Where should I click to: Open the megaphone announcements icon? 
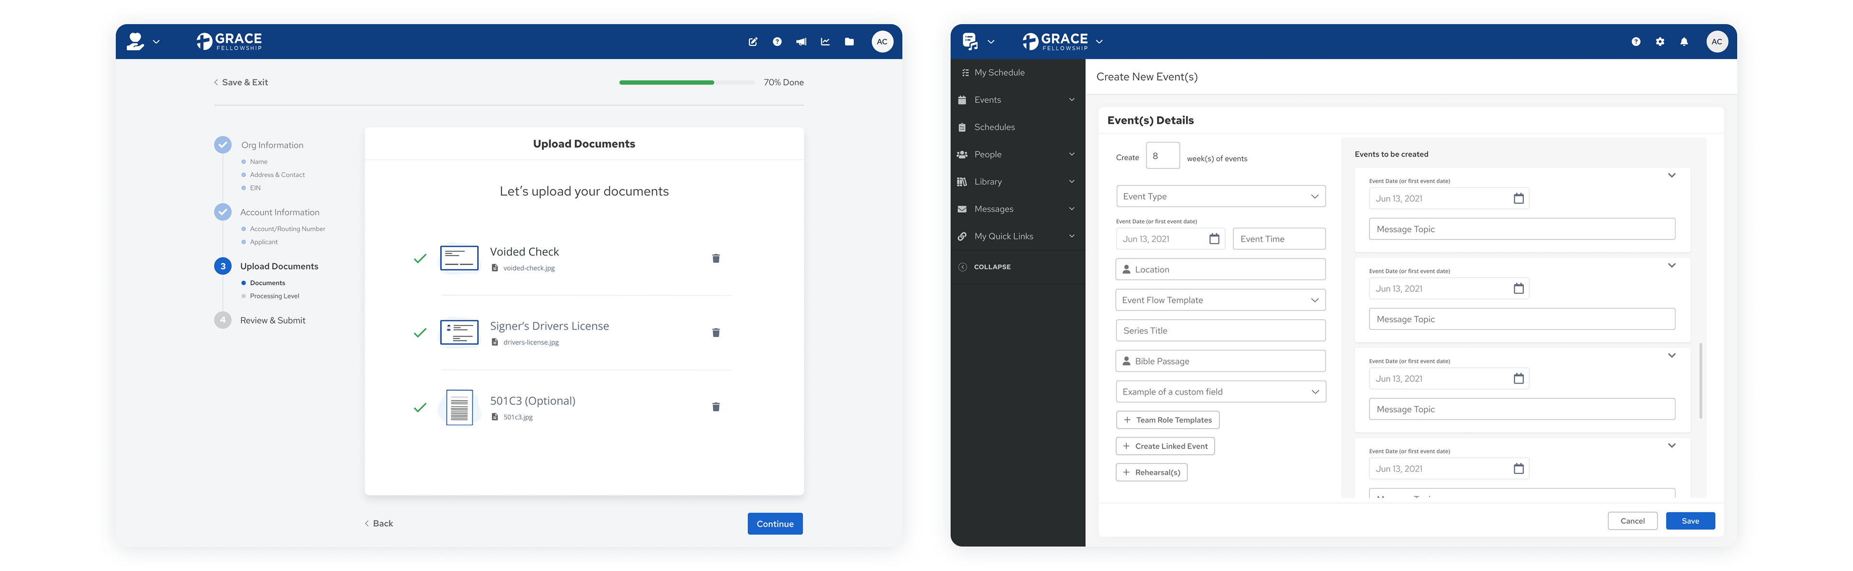click(x=801, y=41)
